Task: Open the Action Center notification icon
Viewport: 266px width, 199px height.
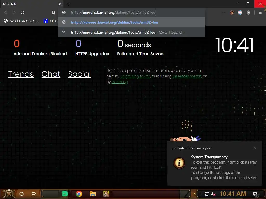Action: [255, 194]
